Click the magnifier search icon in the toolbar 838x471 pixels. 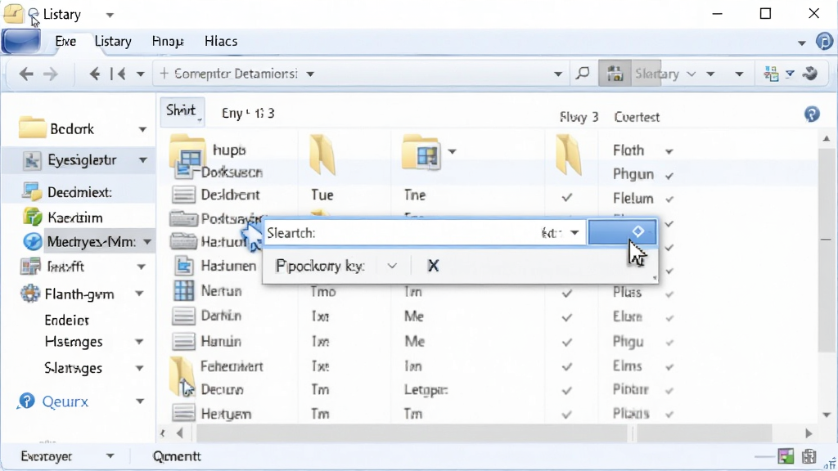coord(583,73)
